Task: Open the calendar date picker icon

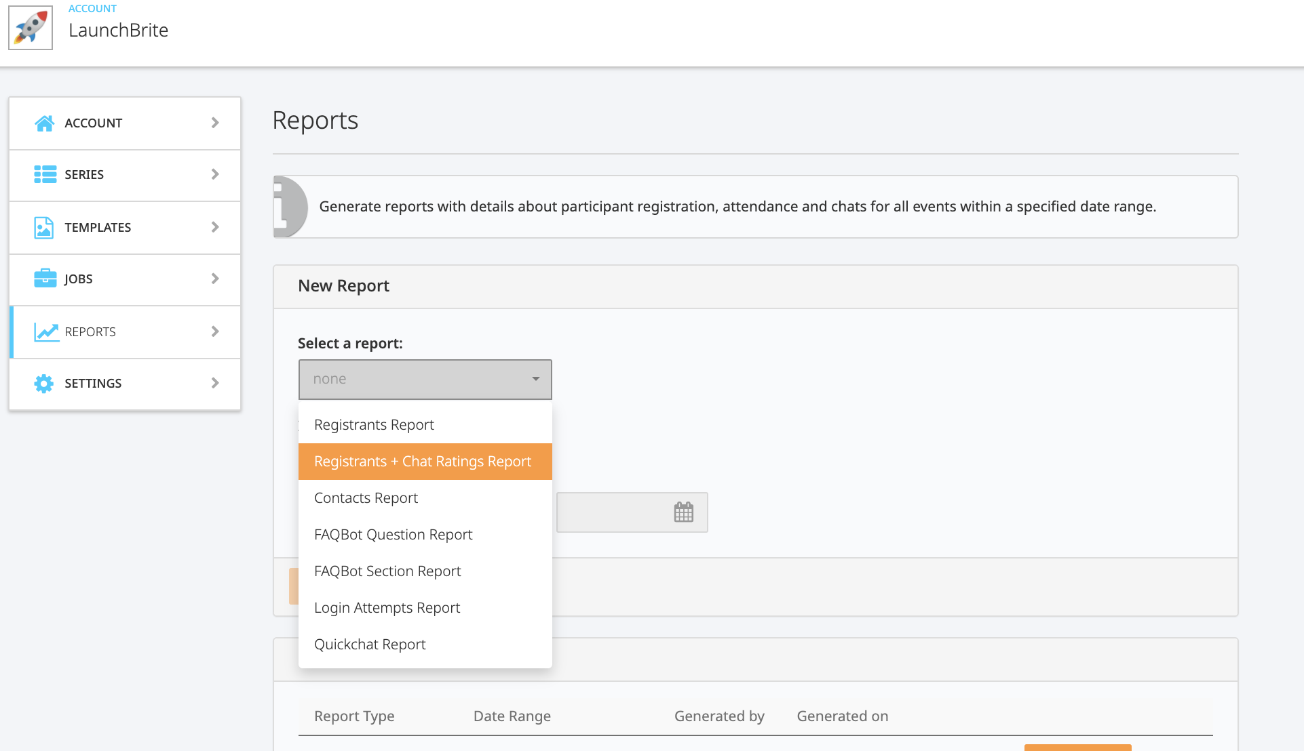Action: pos(683,512)
